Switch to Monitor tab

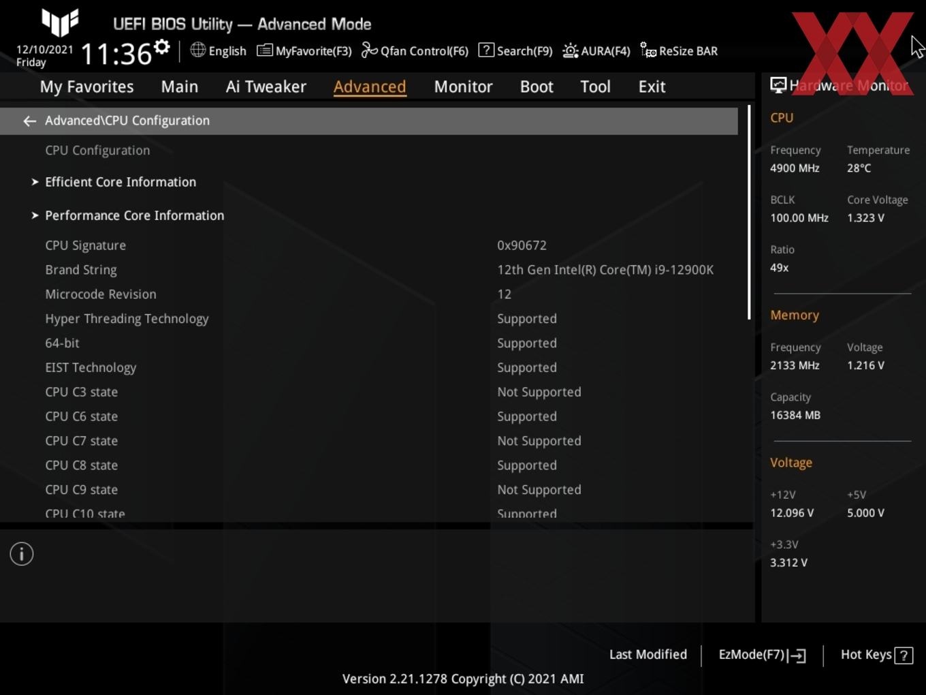[463, 87]
